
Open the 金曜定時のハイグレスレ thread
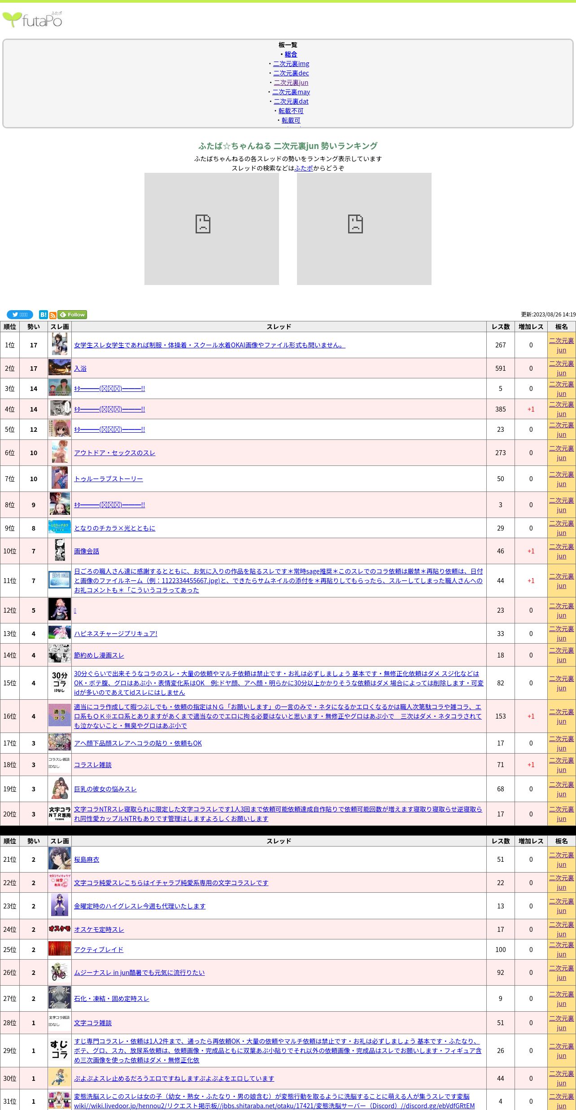click(140, 906)
